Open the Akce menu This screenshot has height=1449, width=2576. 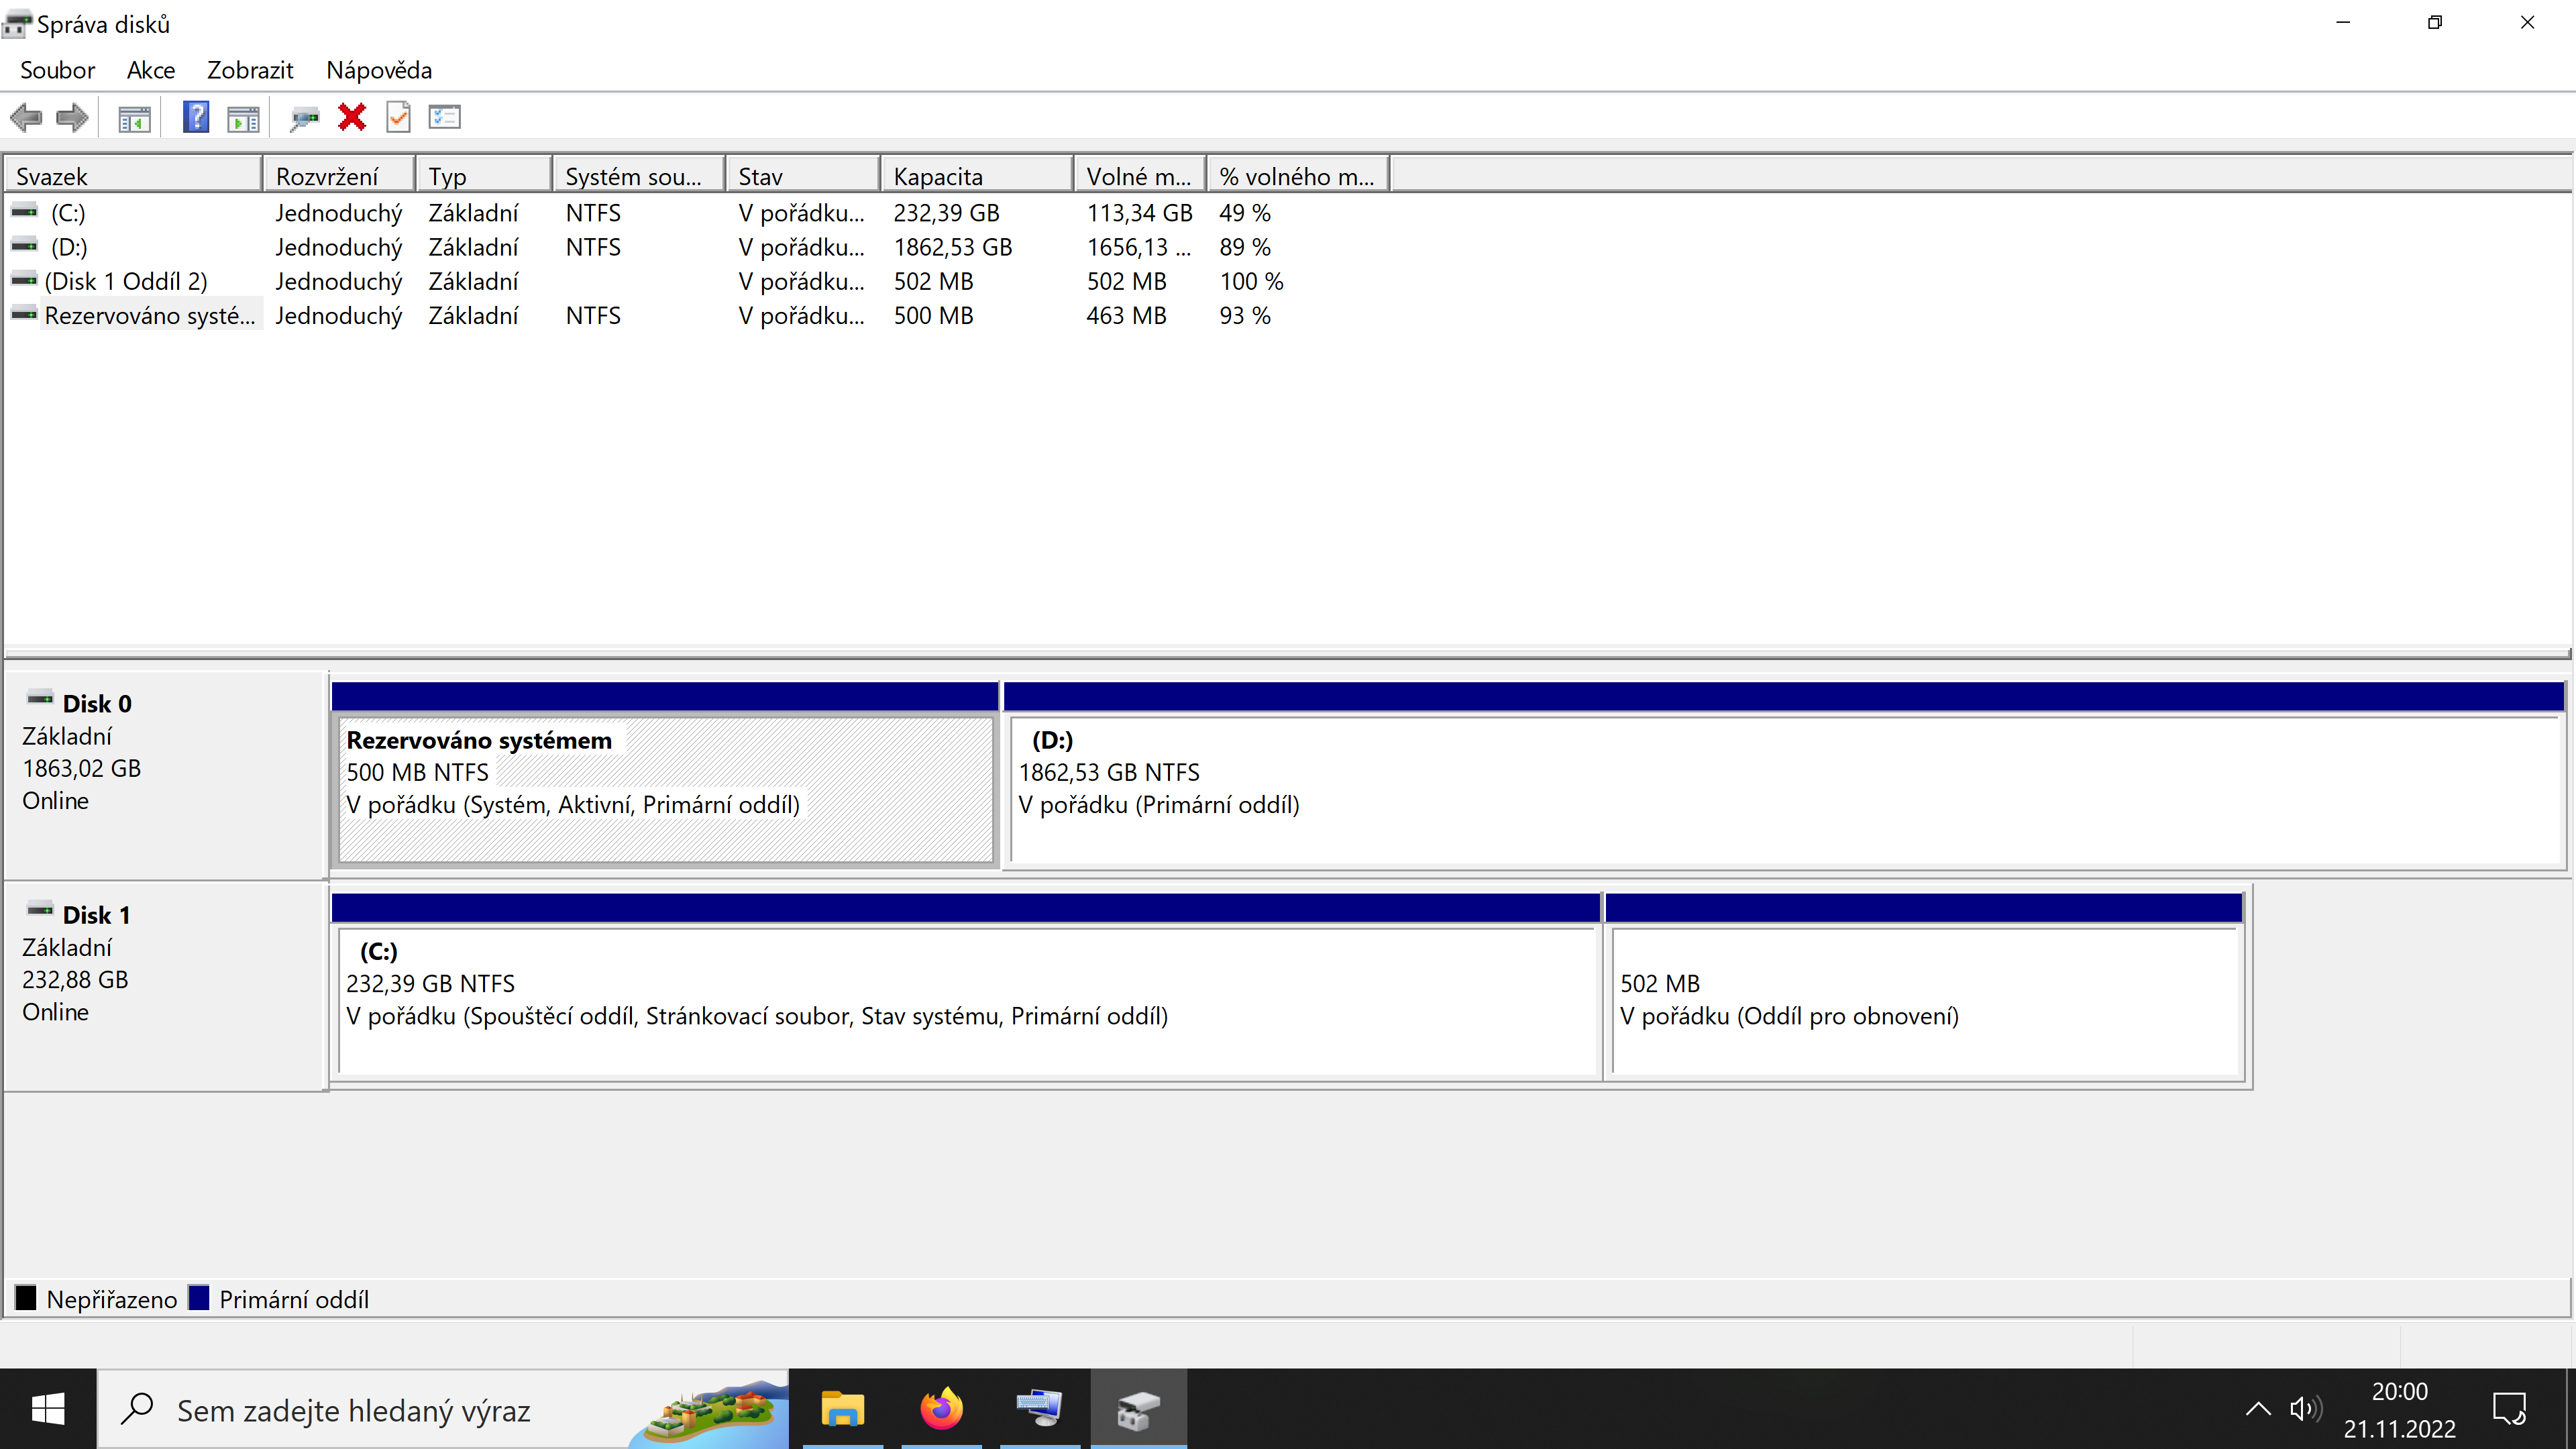(151, 70)
